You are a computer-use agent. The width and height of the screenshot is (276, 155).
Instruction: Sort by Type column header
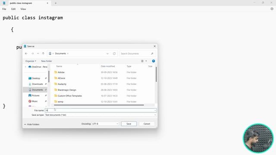[129, 66]
